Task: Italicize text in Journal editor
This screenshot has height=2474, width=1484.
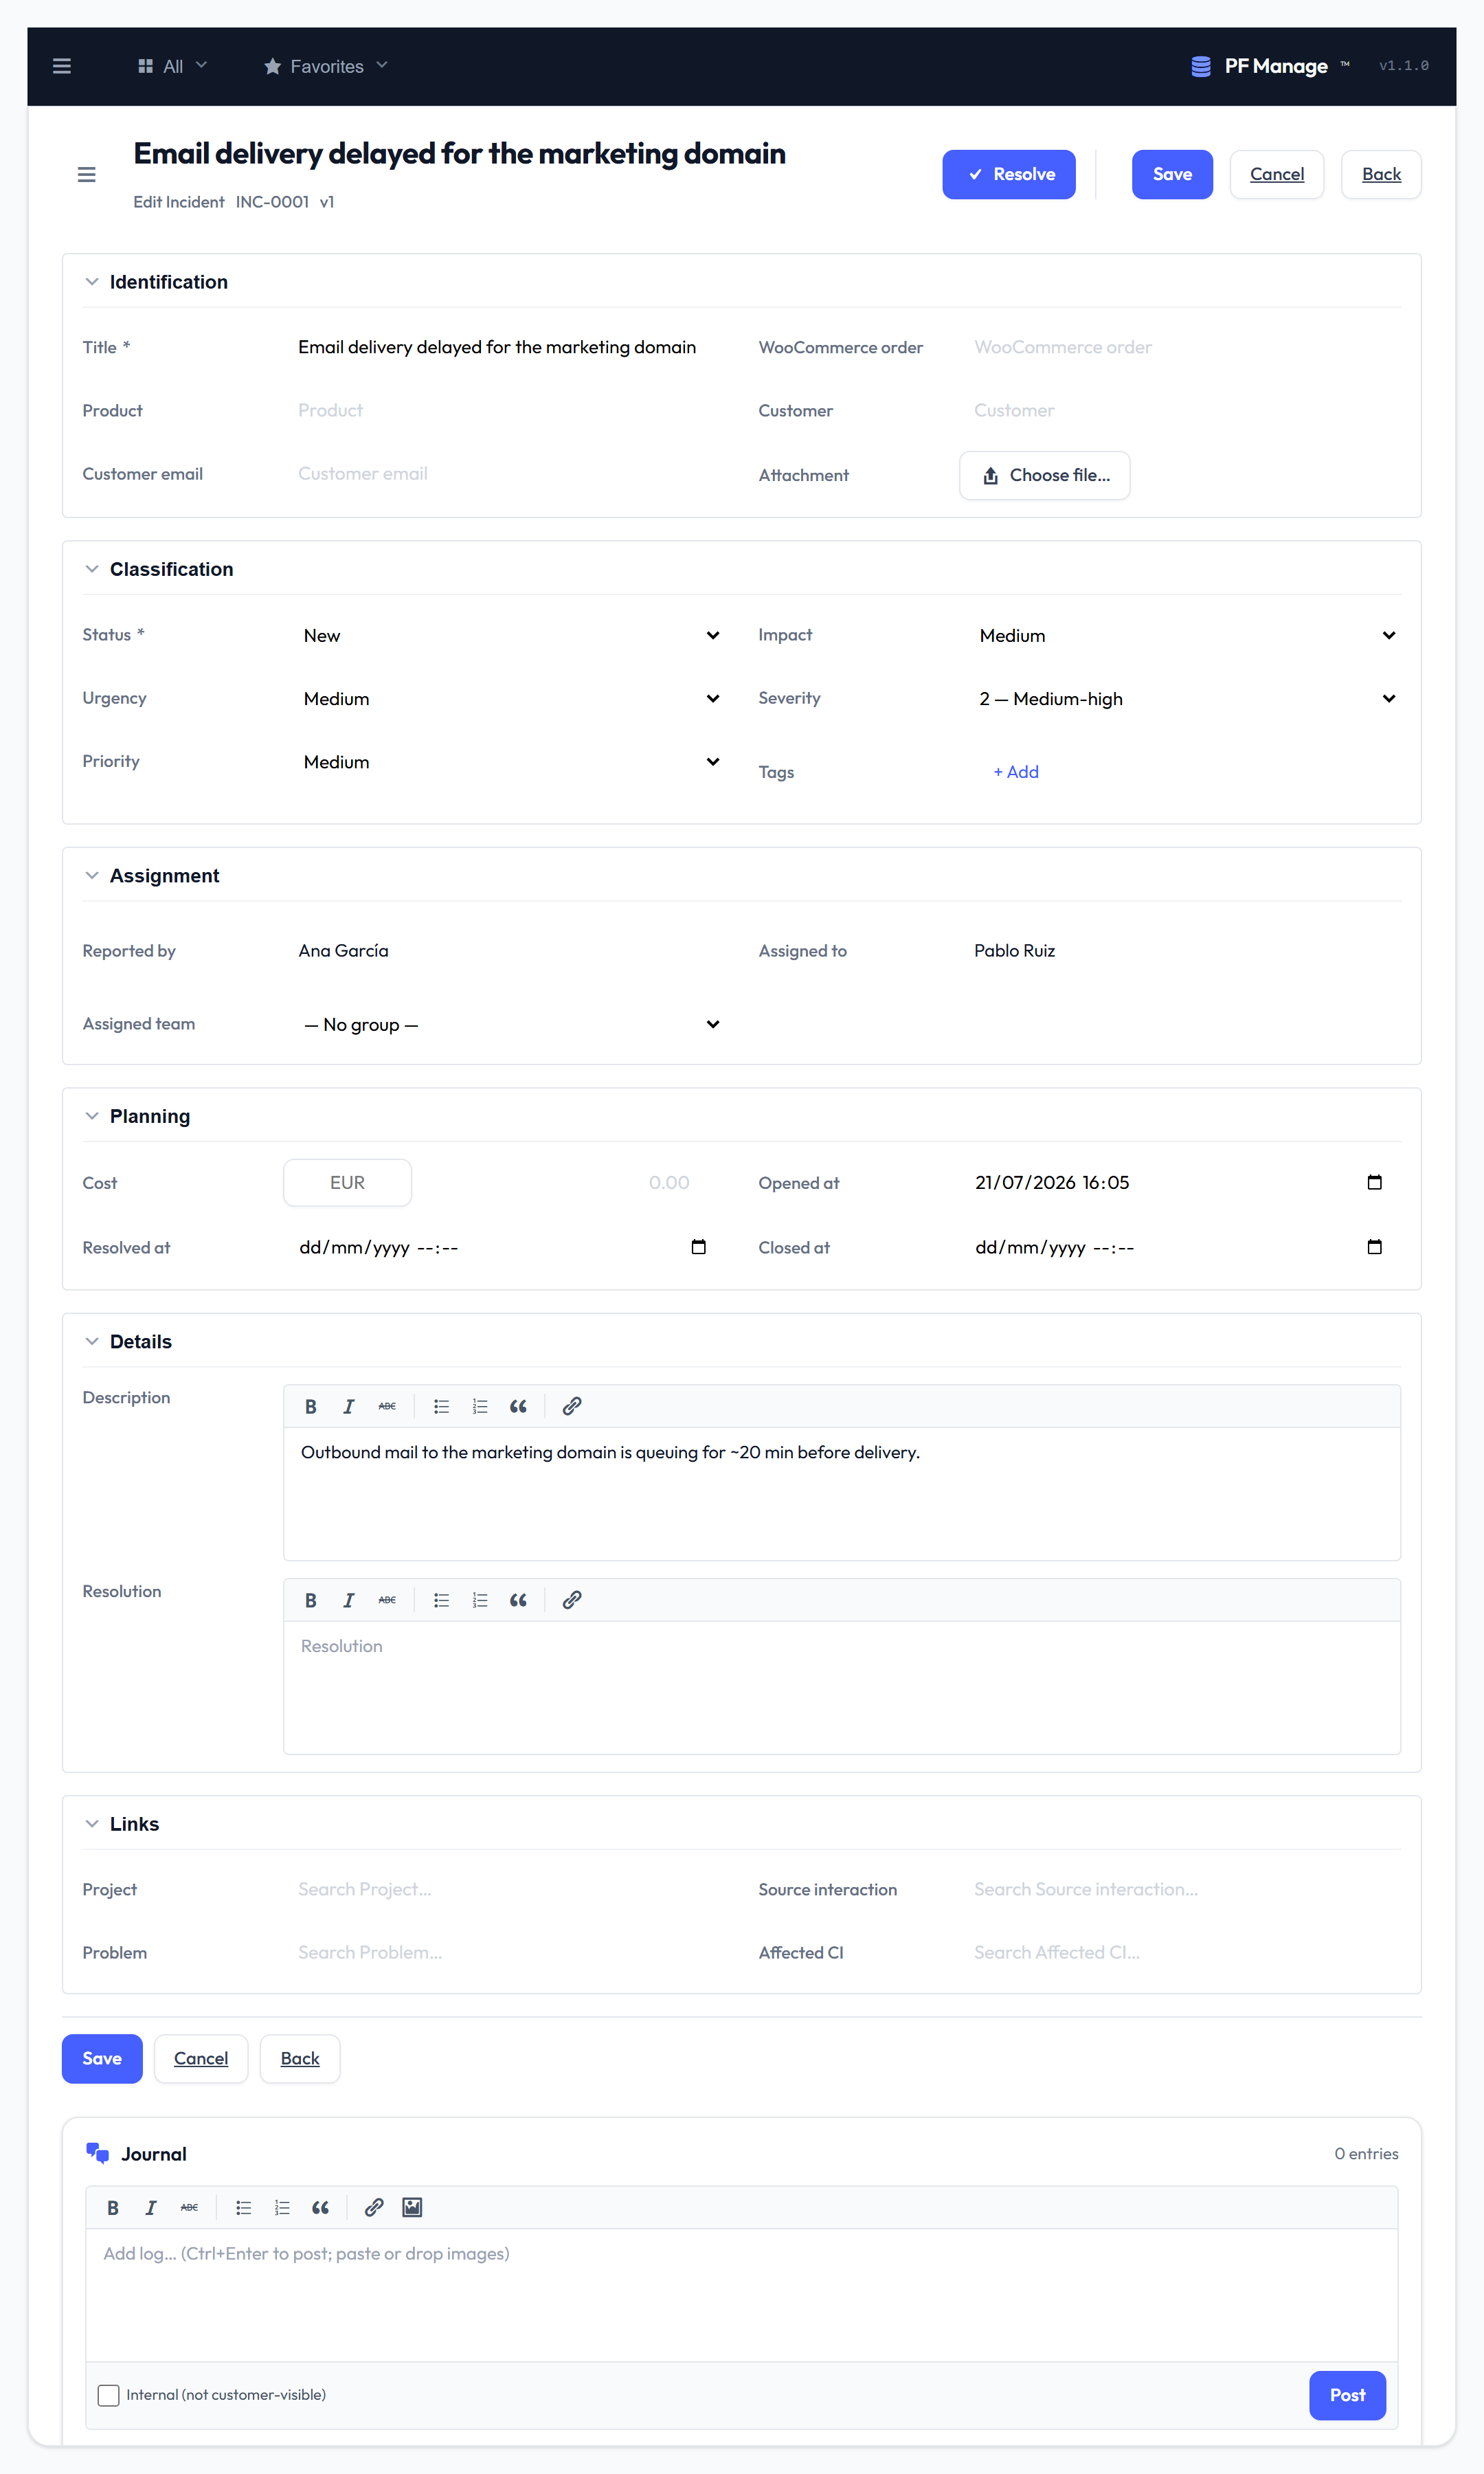Action: pos(151,2207)
